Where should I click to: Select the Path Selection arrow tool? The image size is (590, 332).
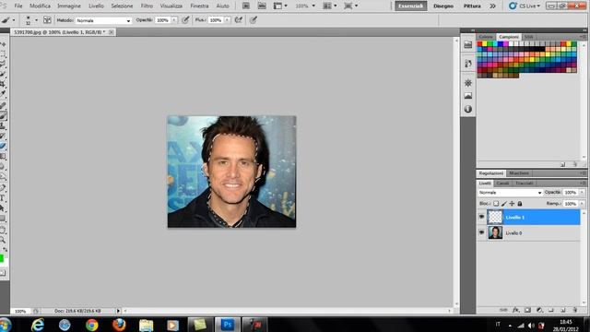3,208
